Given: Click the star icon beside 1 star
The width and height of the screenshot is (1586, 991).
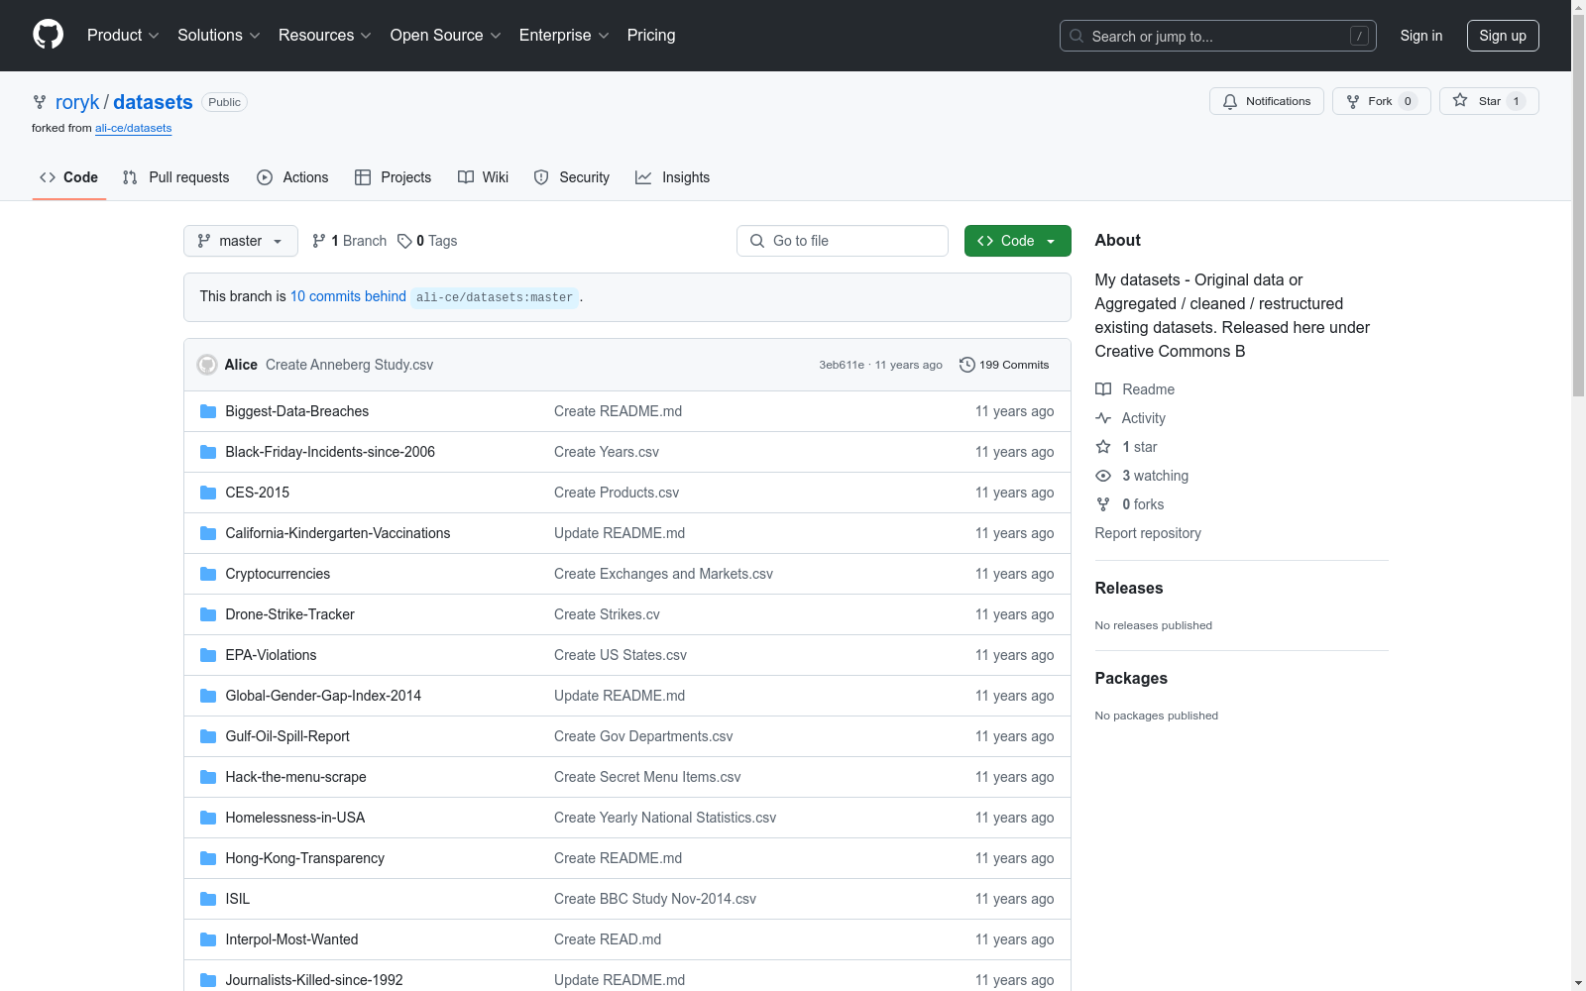Looking at the screenshot, I should coord(1103,447).
